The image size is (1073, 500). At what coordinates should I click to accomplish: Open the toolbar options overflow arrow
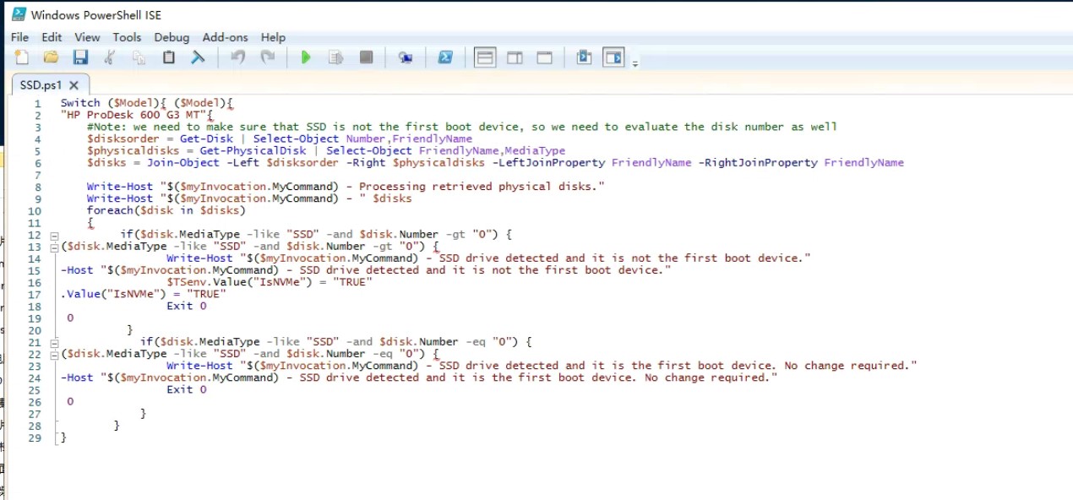click(635, 63)
